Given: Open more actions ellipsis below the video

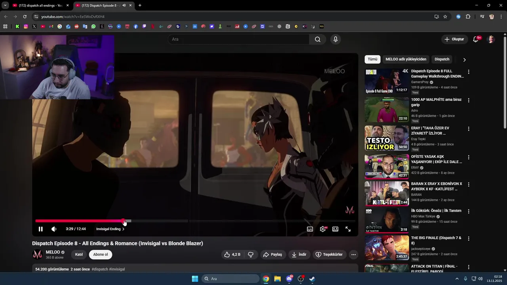Looking at the screenshot, I should pyautogui.click(x=354, y=255).
